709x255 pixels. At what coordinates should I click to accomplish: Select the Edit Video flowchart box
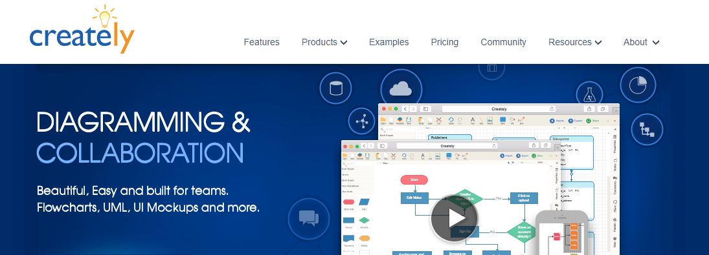[414, 198]
